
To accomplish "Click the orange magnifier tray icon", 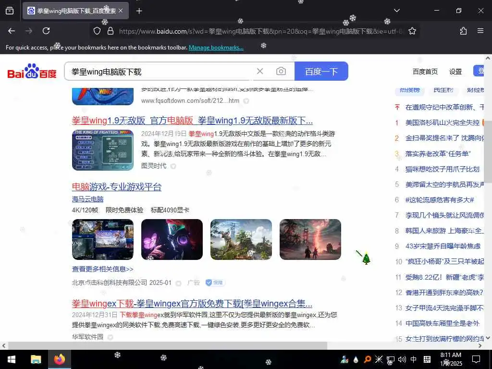I will pos(367,359).
